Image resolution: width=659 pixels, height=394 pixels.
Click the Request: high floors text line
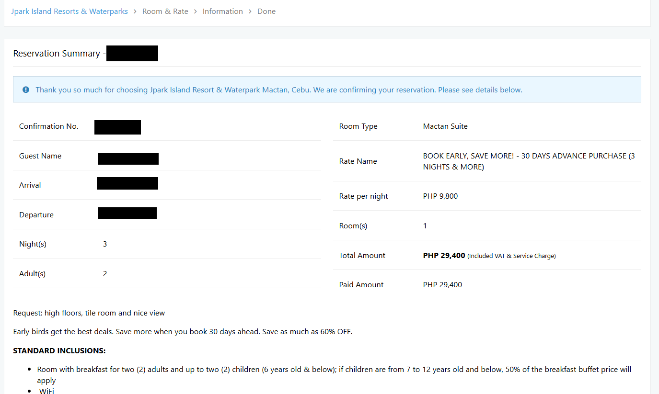coord(89,313)
